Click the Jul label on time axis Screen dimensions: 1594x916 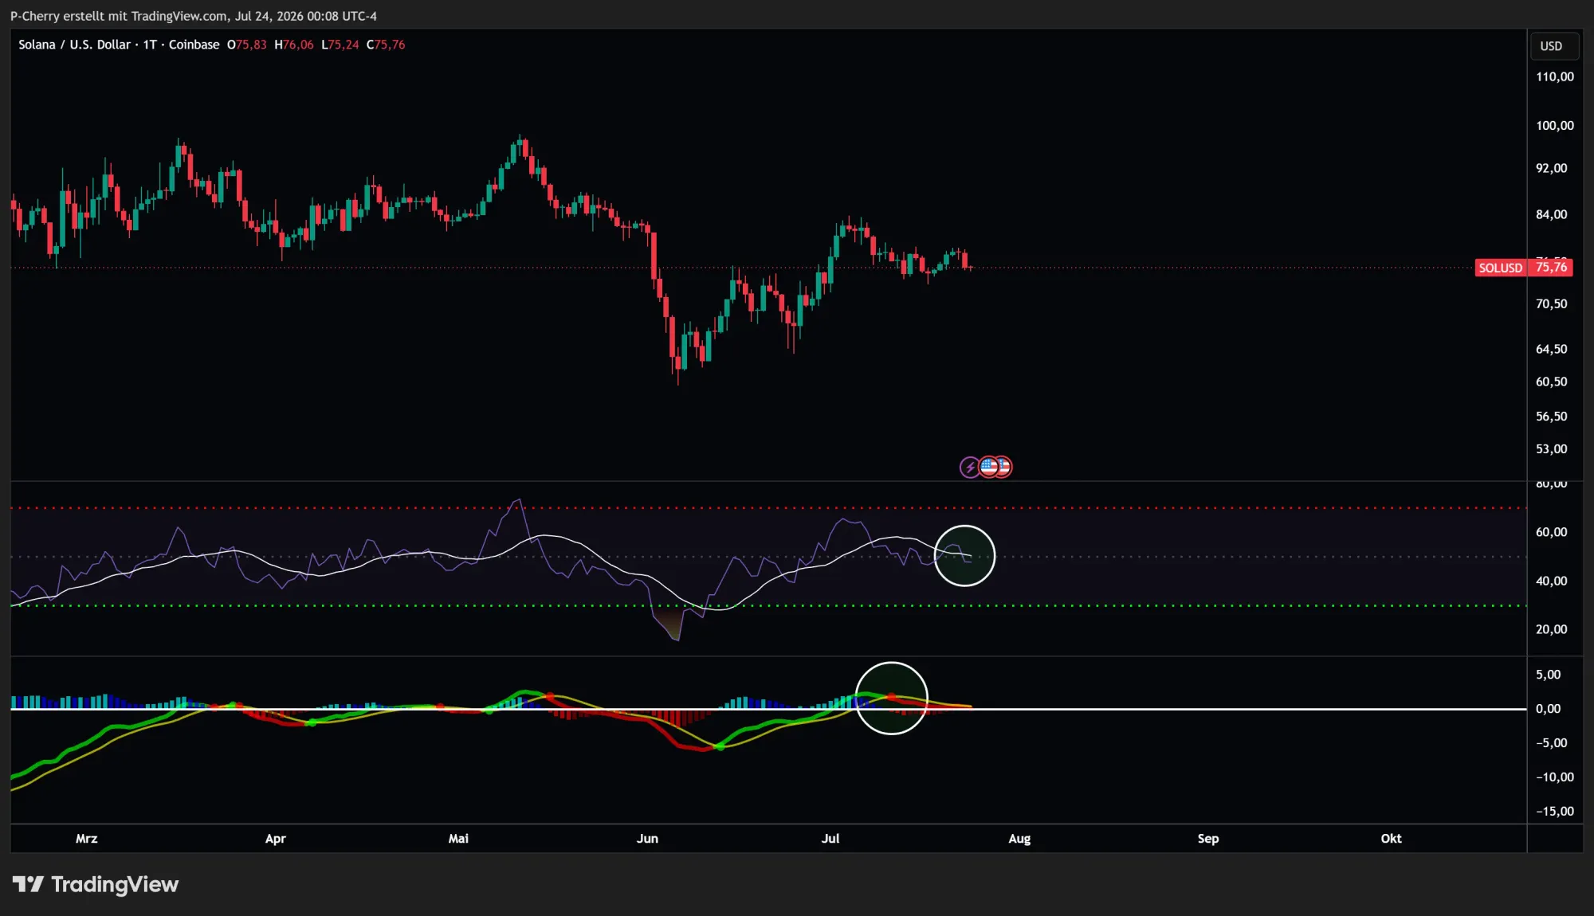click(830, 839)
